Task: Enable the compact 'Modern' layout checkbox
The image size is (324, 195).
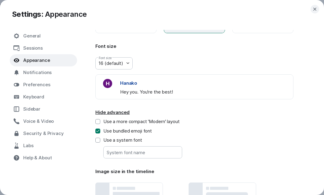Action: click(x=98, y=122)
